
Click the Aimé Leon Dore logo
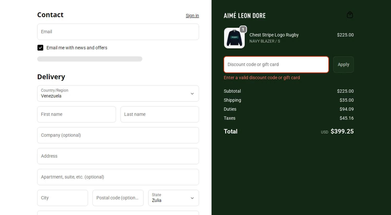(245, 15)
